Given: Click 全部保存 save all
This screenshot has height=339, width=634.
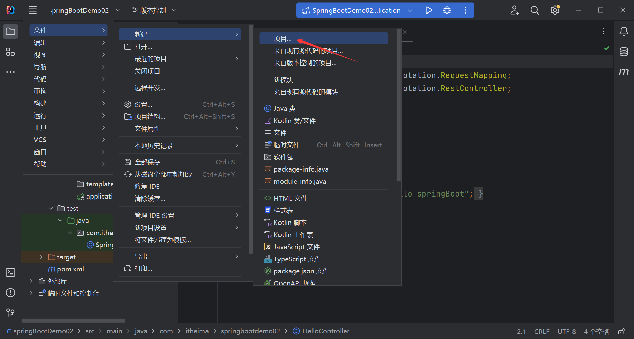Looking at the screenshot, I should (x=180, y=162).
